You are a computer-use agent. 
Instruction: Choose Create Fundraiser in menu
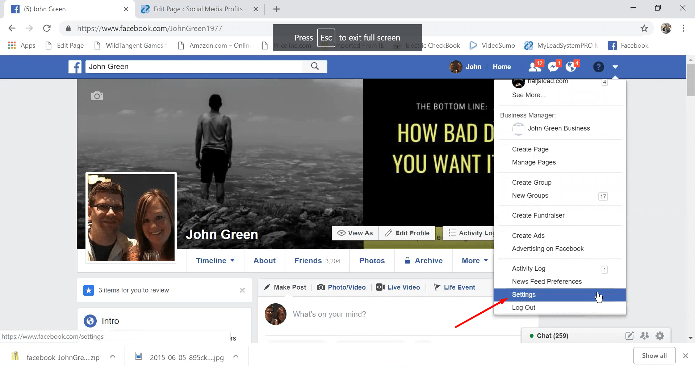tap(560, 215)
